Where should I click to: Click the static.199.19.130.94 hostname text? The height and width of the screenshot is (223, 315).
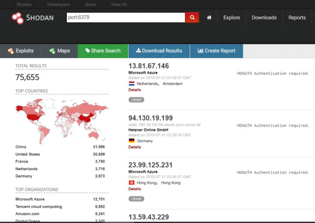pos(165,125)
